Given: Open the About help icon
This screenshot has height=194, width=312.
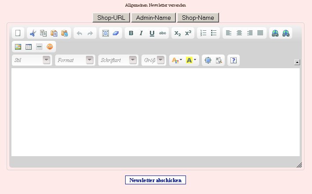Looking at the screenshot, I should (x=234, y=60).
